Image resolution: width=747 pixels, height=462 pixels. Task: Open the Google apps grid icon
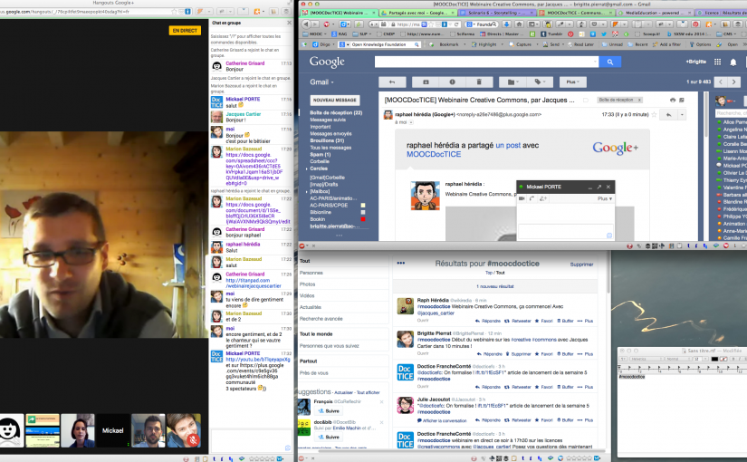coord(717,62)
